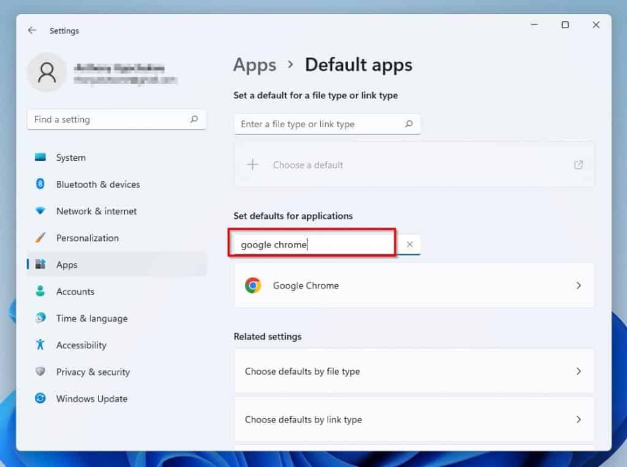Click the file type search magnifier

pos(408,123)
